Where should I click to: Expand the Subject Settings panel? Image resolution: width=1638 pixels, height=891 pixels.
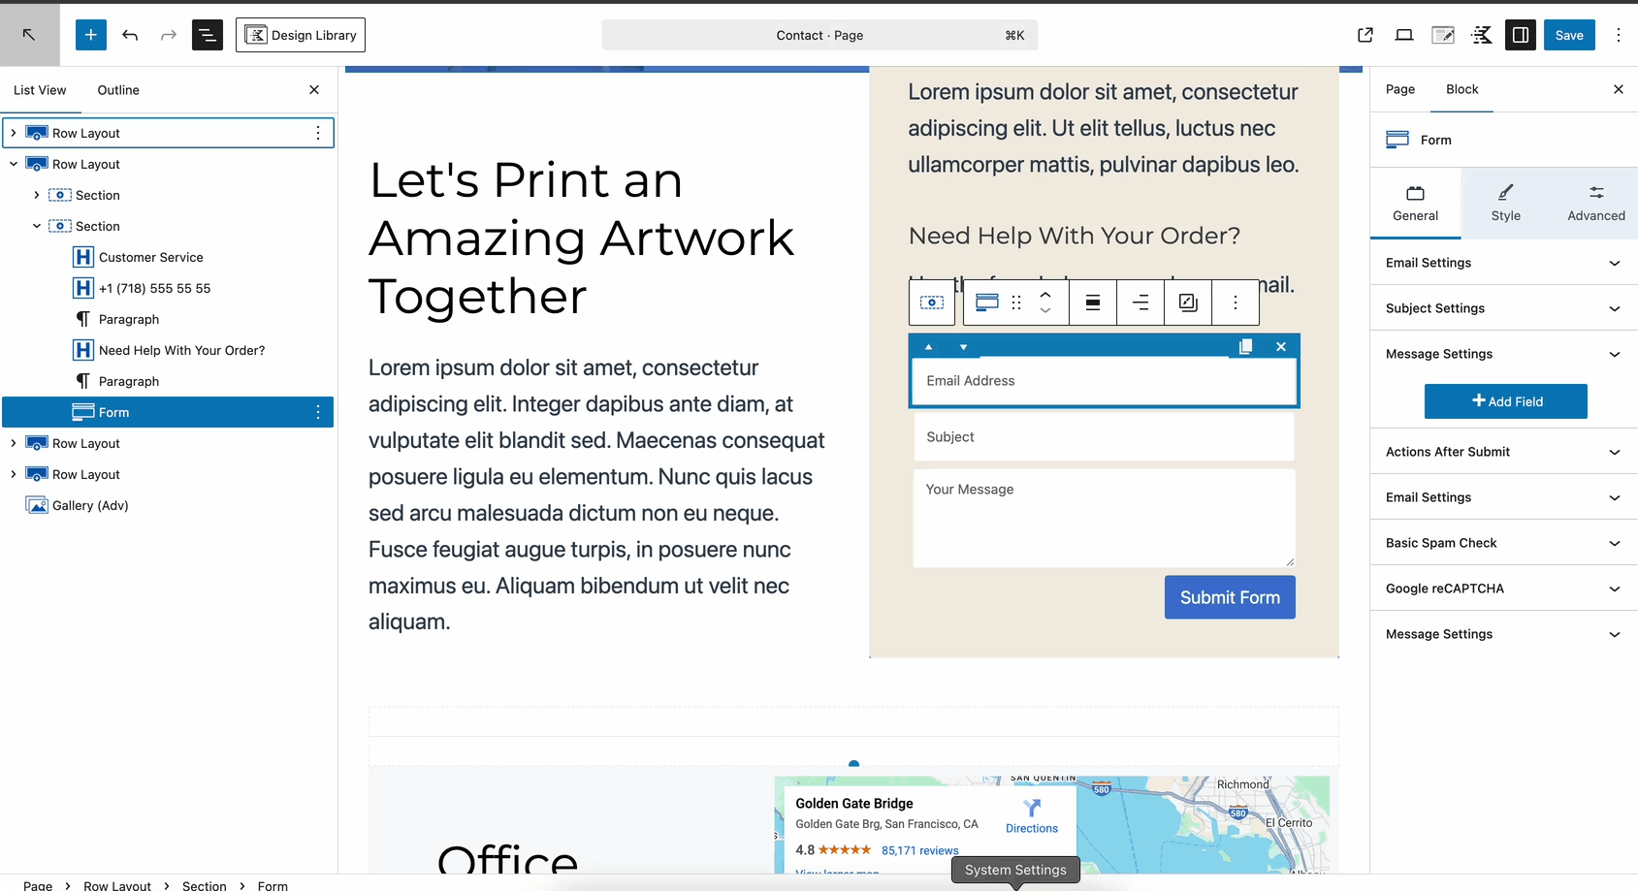pos(1503,308)
